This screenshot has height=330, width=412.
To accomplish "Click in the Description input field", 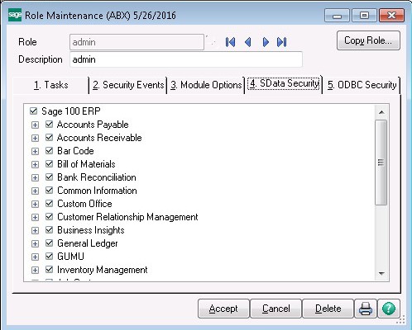I will coord(186,59).
